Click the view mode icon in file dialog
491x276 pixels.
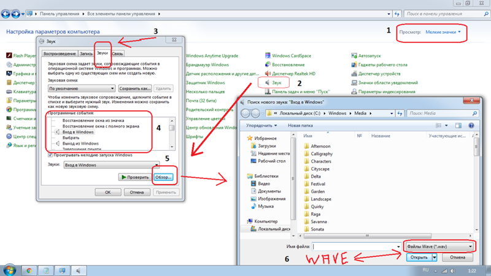pos(438,126)
